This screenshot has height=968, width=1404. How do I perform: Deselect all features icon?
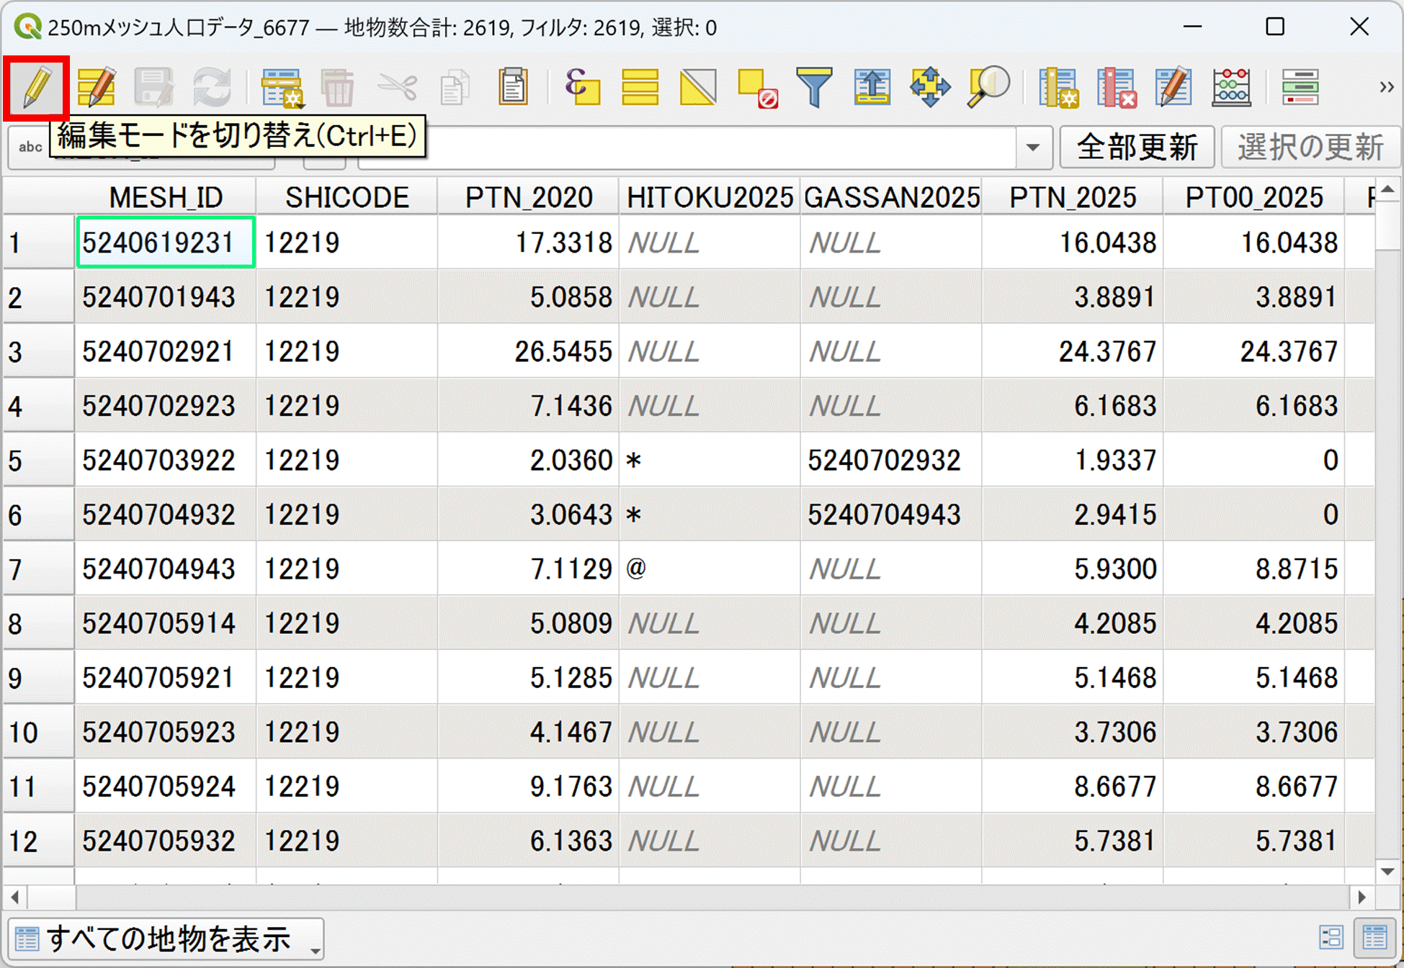(757, 87)
